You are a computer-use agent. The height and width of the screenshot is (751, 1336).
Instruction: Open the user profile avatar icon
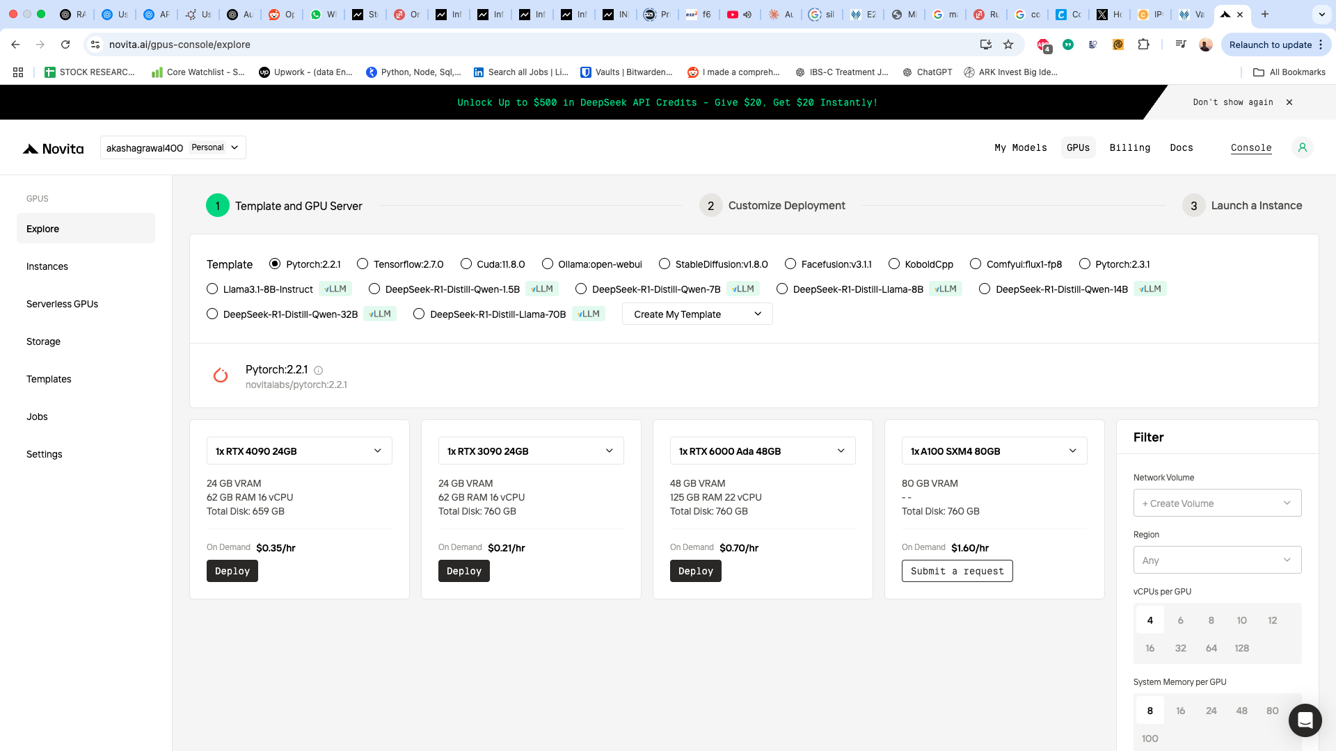click(1302, 147)
